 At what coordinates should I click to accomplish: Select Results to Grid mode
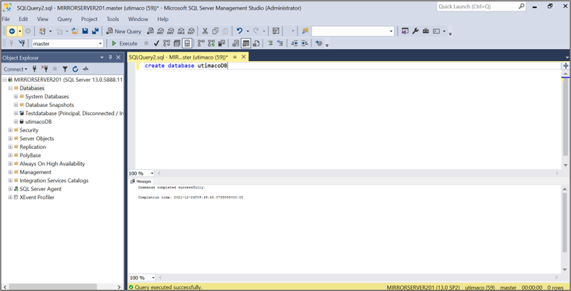pyautogui.click(x=246, y=43)
